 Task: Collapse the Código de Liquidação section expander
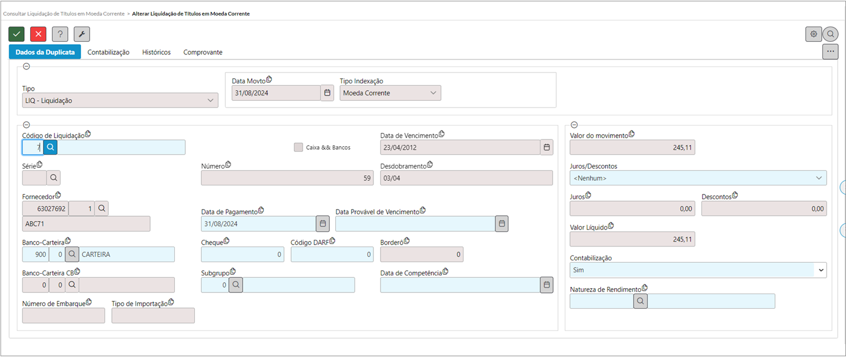26,124
